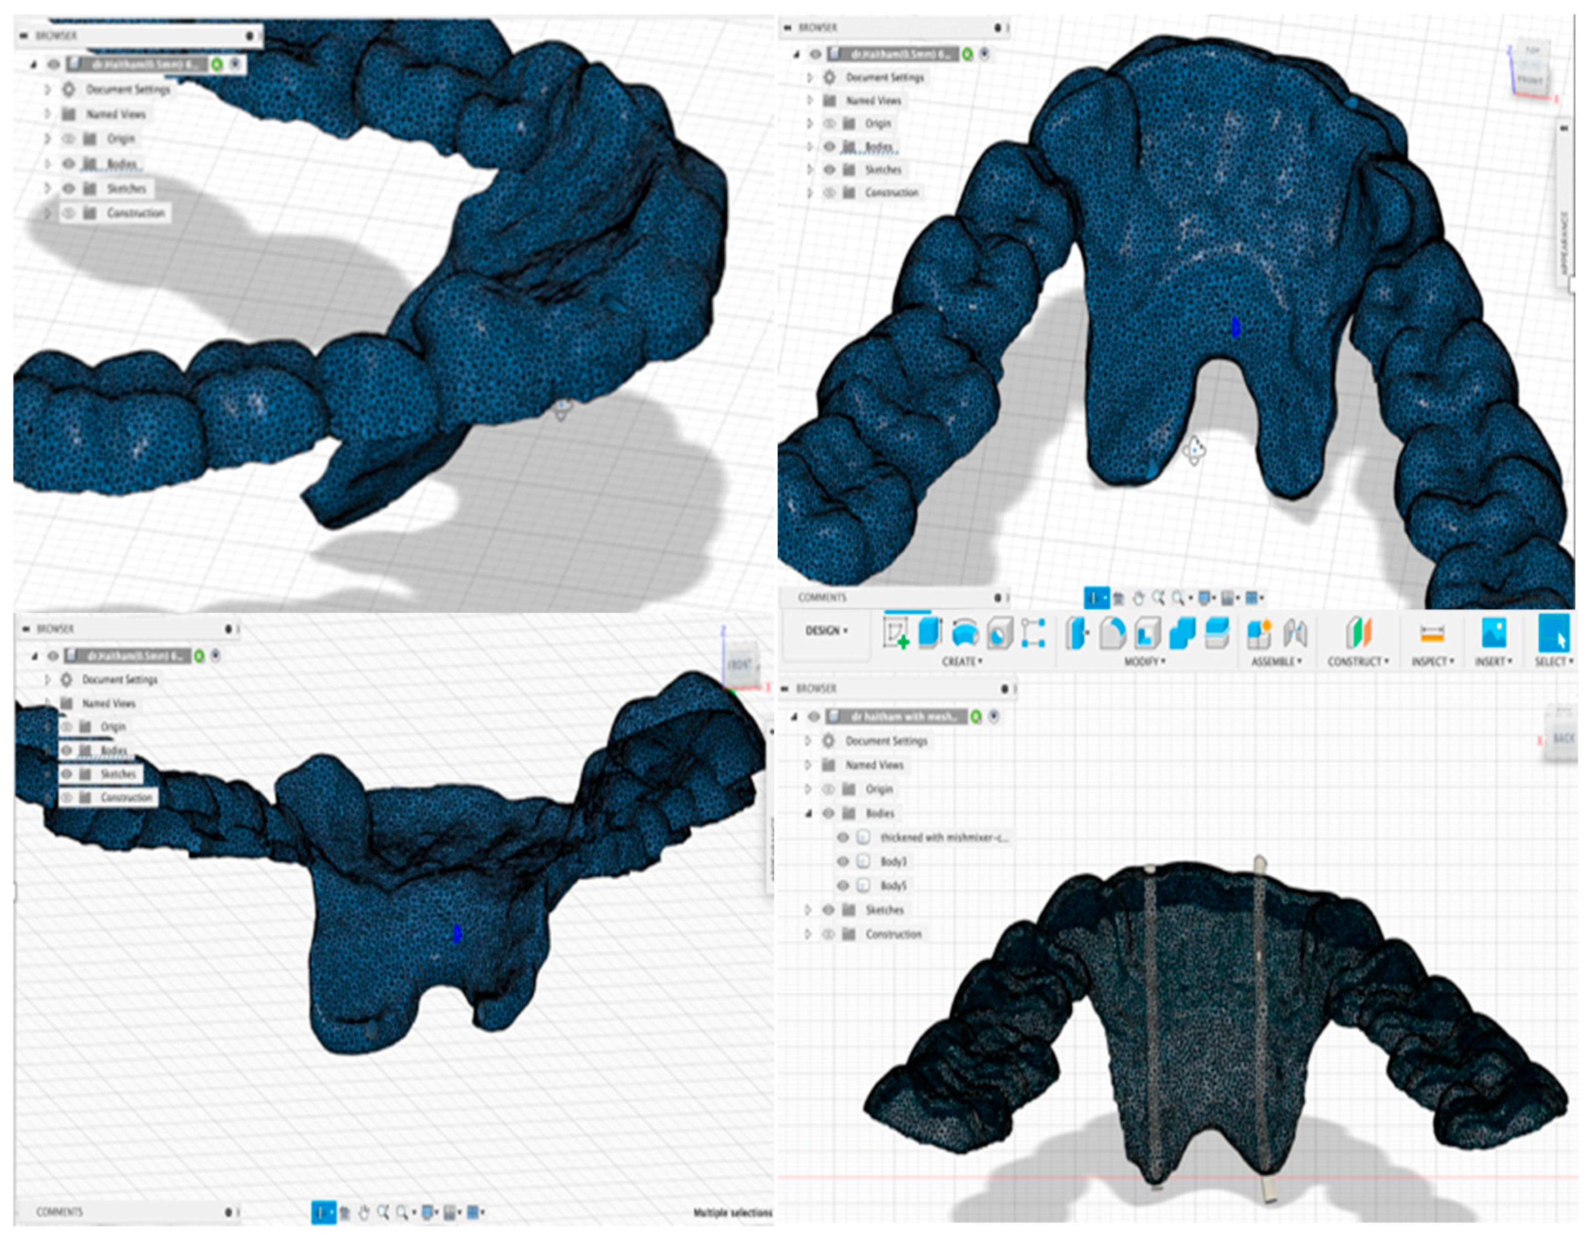Image resolution: width=1590 pixels, height=1238 pixels.
Task: Click the dr haitham with mesh component
Action: click(x=905, y=717)
